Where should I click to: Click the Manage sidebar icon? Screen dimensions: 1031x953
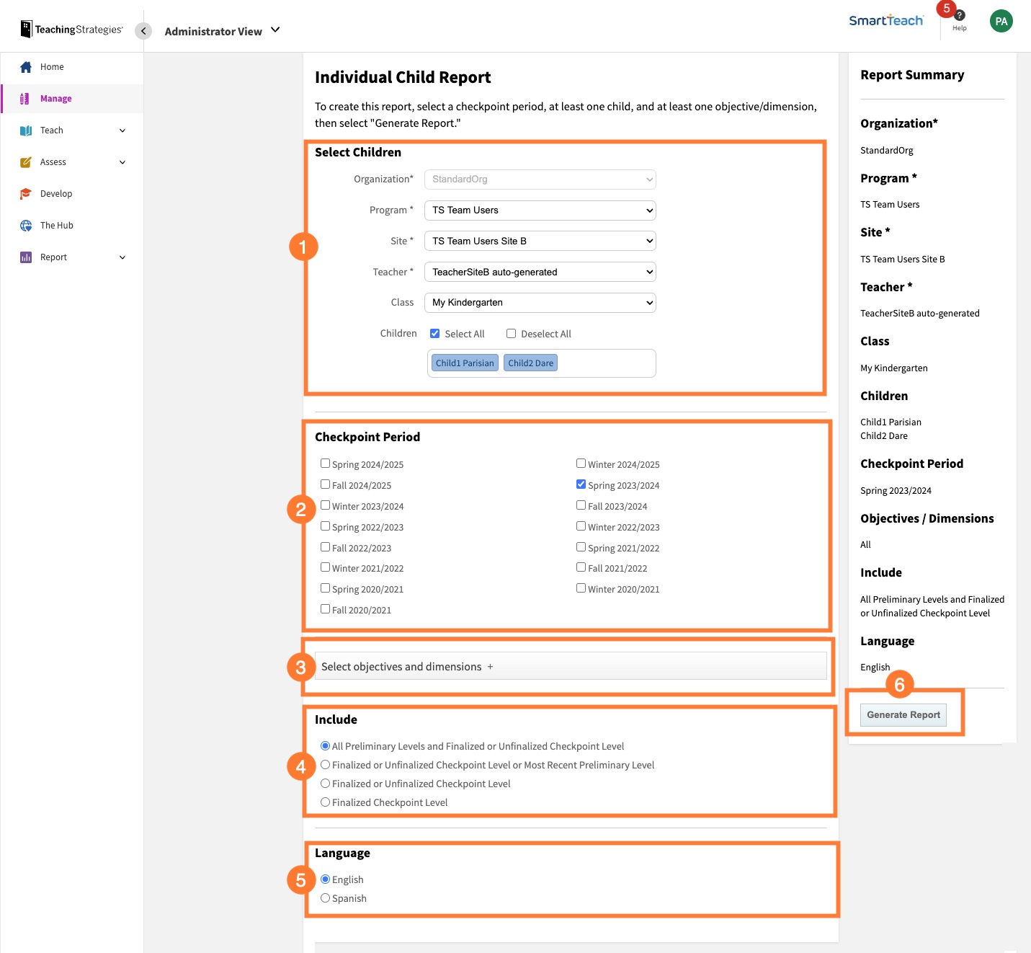tap(24, 99)
